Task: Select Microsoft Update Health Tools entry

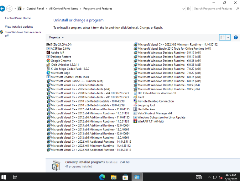Action: (x=68, y=77)
